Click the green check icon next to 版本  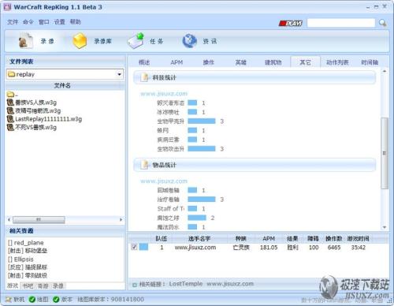click(56, 300)
